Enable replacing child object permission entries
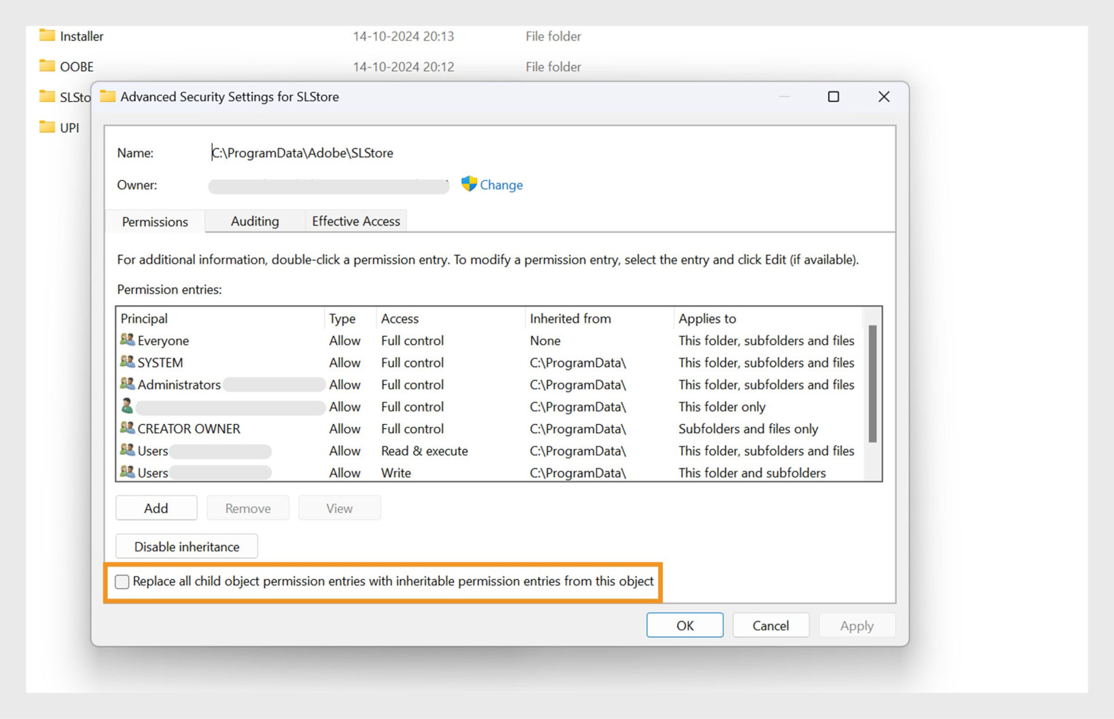Image resolution: width=1114 pixels, height=719 pixels. click(122, 581)
